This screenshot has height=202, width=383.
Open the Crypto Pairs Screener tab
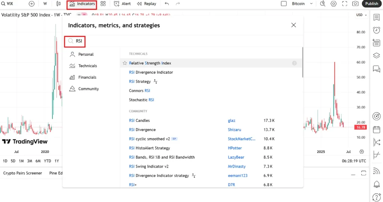coord(22,173)
